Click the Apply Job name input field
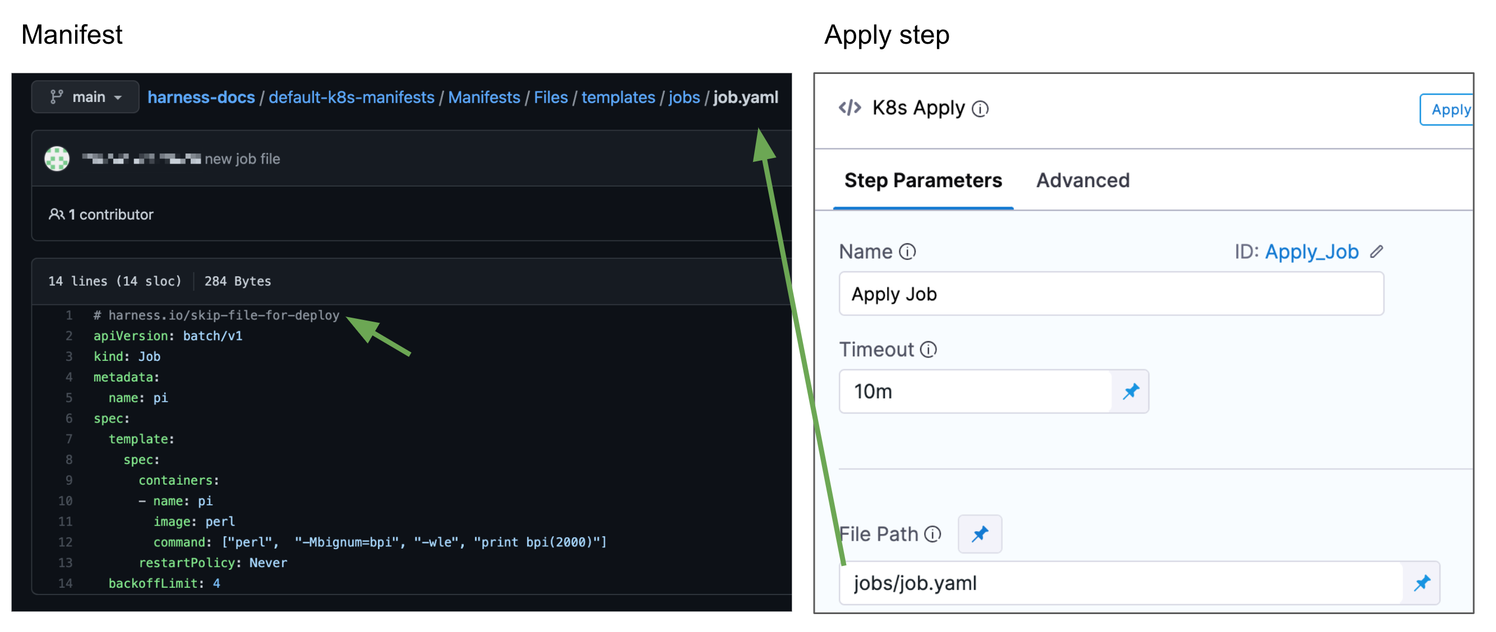This screenshot has height=632, width=1496. (x=1110, y=294)
